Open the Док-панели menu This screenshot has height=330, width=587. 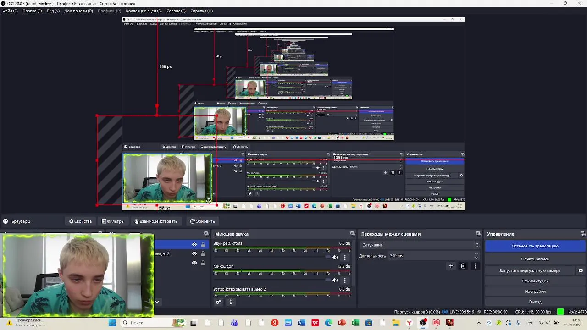coord(78,11)
